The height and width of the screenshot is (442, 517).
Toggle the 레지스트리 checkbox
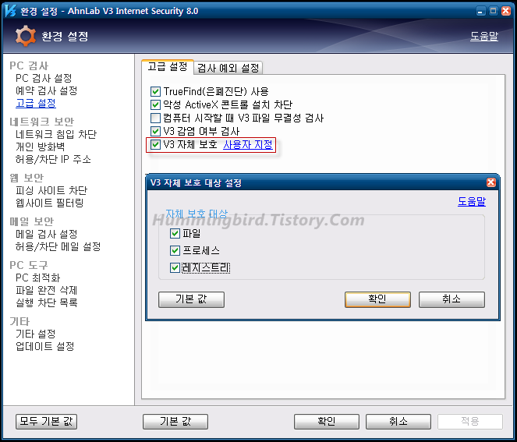tap(175, 267)
